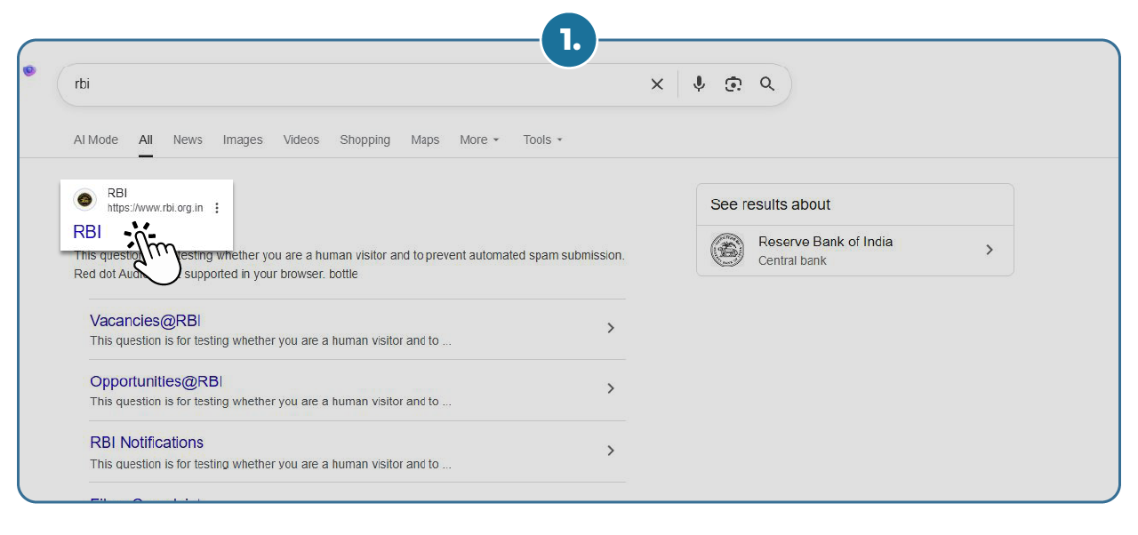Open Reserve Bank of India panel arrow
The image size is (1138, 535).
click(989, 251)
